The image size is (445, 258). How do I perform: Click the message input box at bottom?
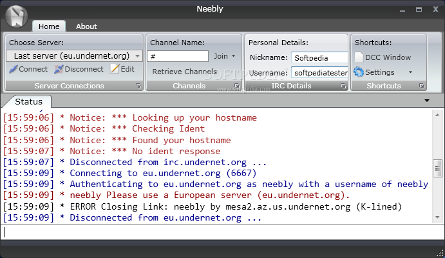coord(222,232)
